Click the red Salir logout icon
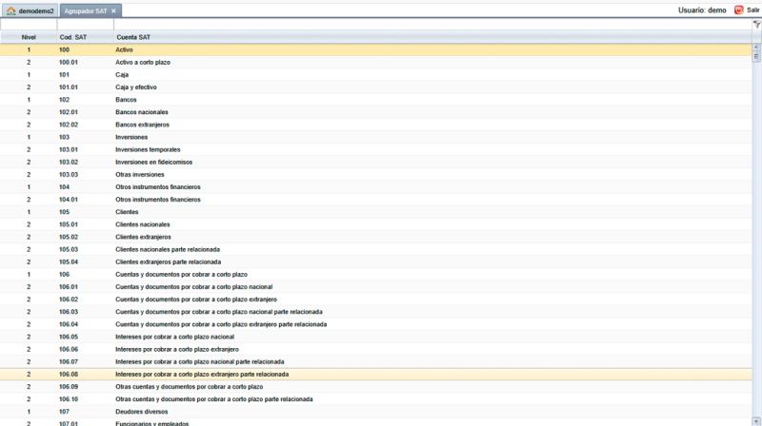Screen dimensions: 762x426 739,10
